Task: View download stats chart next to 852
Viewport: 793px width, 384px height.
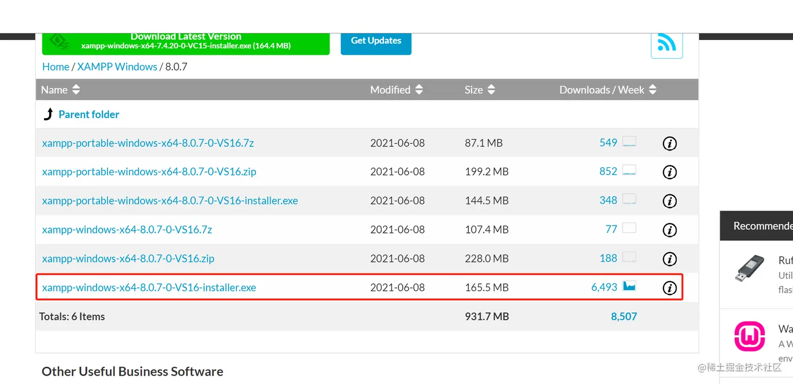Action: pyautogui.click(x=629, y=170)
